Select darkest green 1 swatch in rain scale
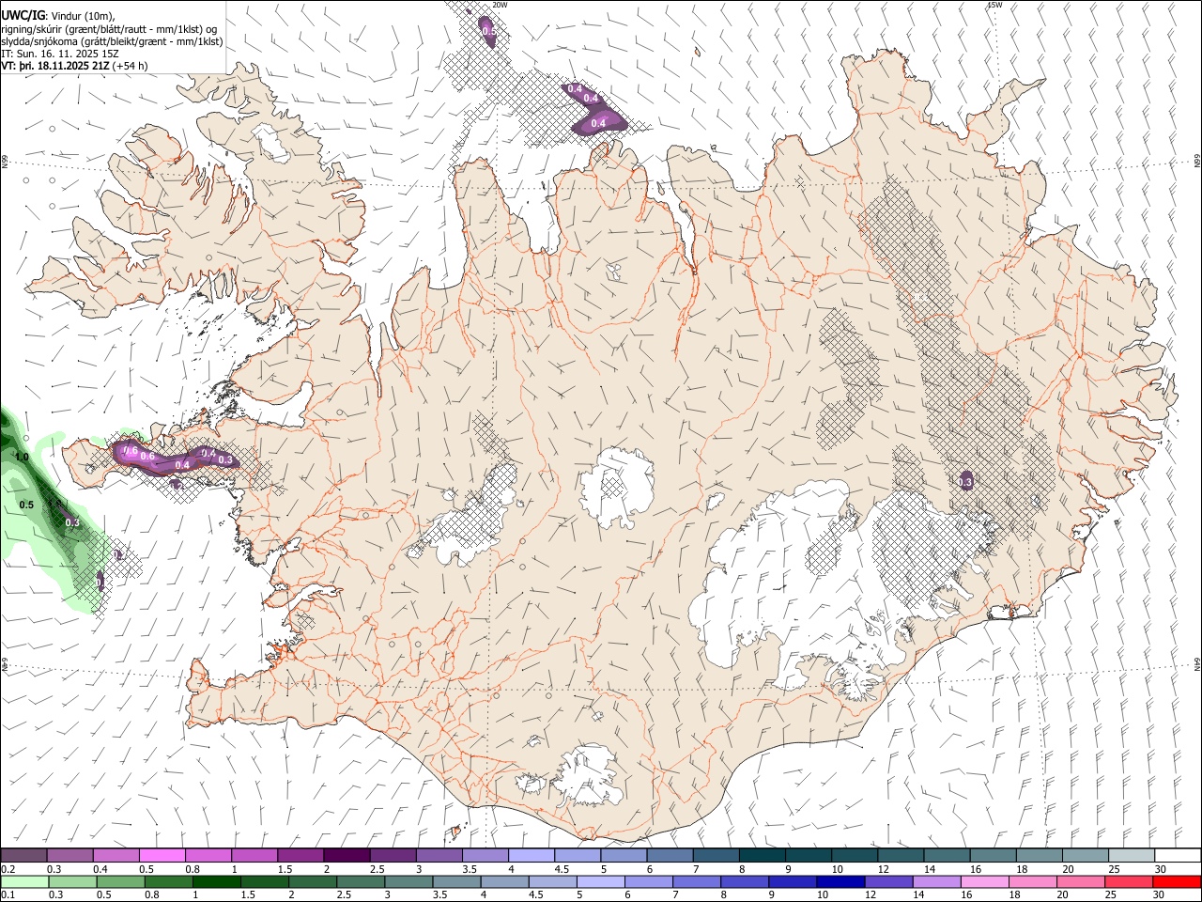 click(216, 881)
